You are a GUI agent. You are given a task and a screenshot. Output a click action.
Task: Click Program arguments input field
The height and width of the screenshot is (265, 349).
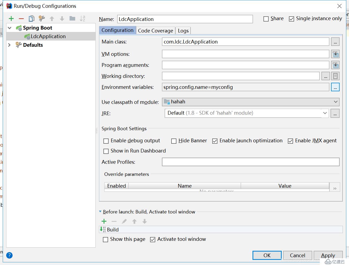(246, 65)
